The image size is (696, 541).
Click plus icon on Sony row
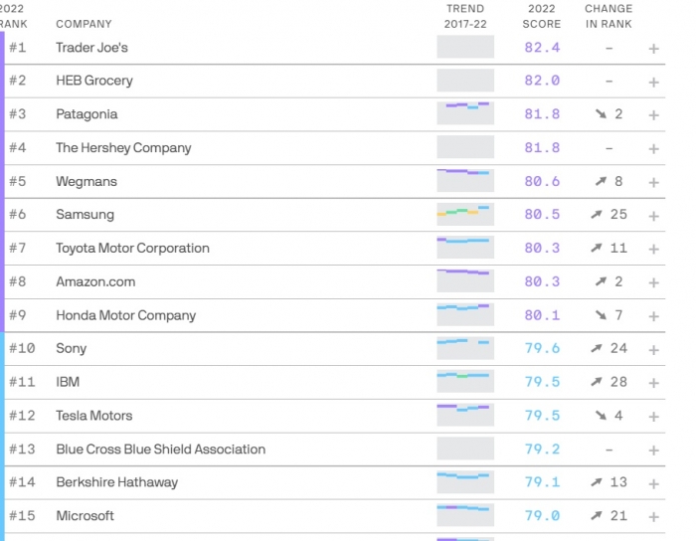[x=653, y=350]
